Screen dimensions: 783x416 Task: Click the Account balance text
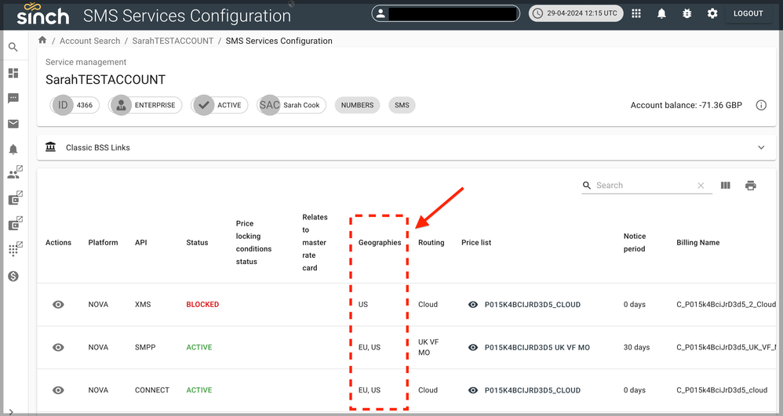click(x=686, y=105)
